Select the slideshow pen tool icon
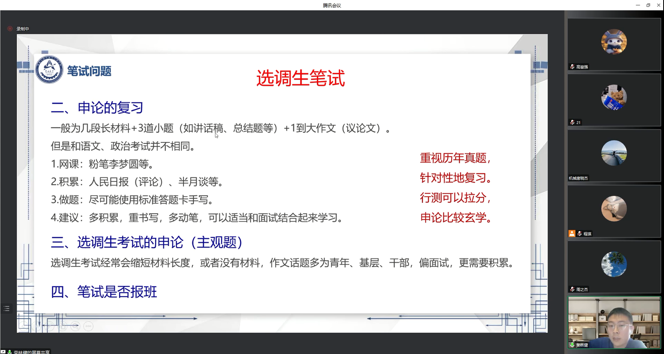The height and width of the screenshot is (354, 664). click(50, 326)
